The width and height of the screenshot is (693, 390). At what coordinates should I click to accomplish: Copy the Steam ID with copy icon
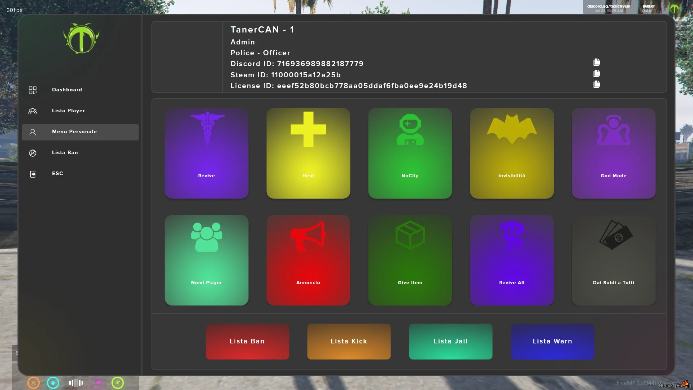click(x=597, y=73)
